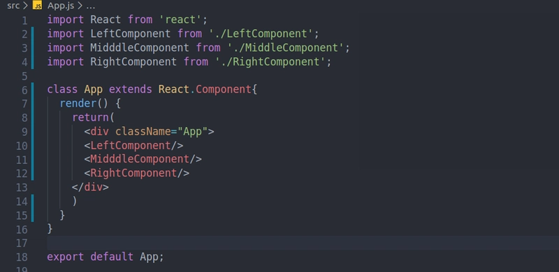Click line number 17 in gutter

pos(22,243)
